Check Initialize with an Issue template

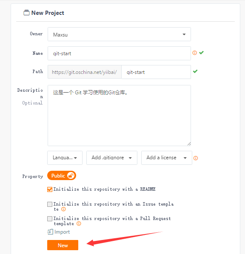(x=50, y=204)
